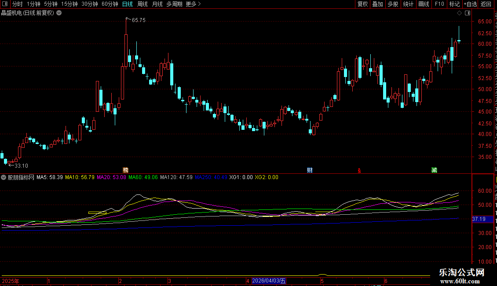The image size is (497, 286).
Task: Click the 标记 mark button
Action: [454, 4]
